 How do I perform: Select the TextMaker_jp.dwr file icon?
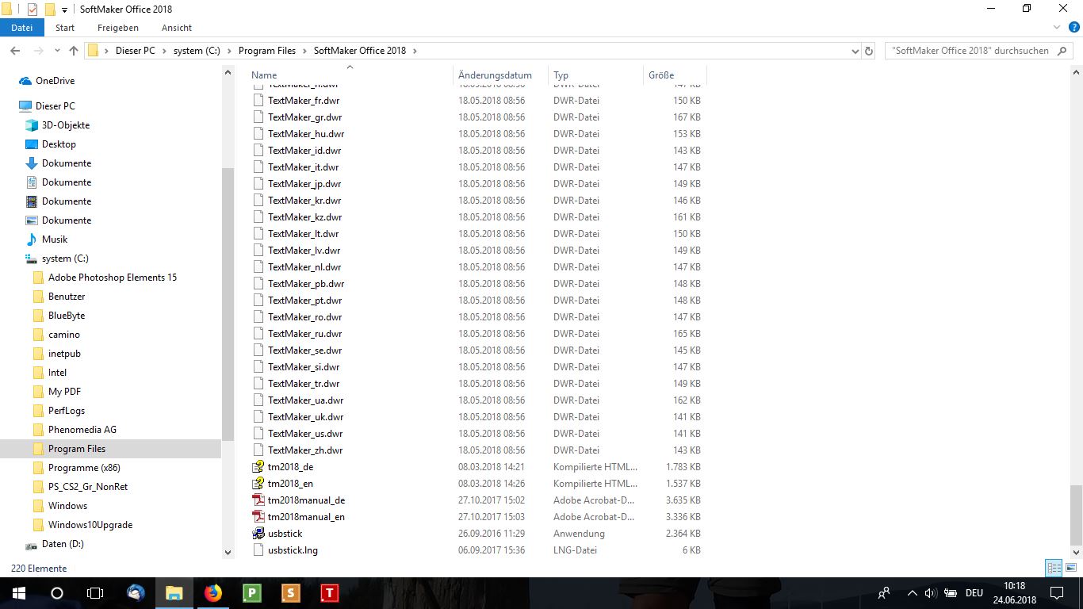coord(258,184)
